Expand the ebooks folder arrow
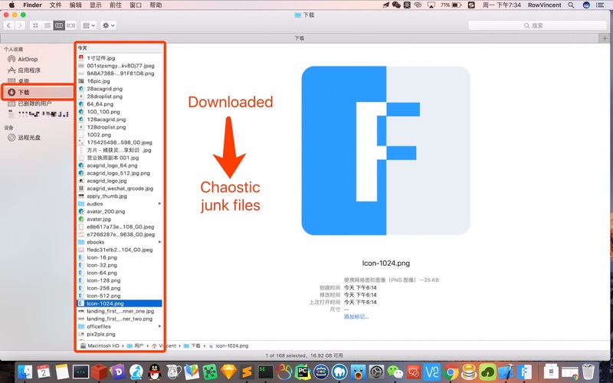Screen dimensions: 613x383 [x=159, y=242]
